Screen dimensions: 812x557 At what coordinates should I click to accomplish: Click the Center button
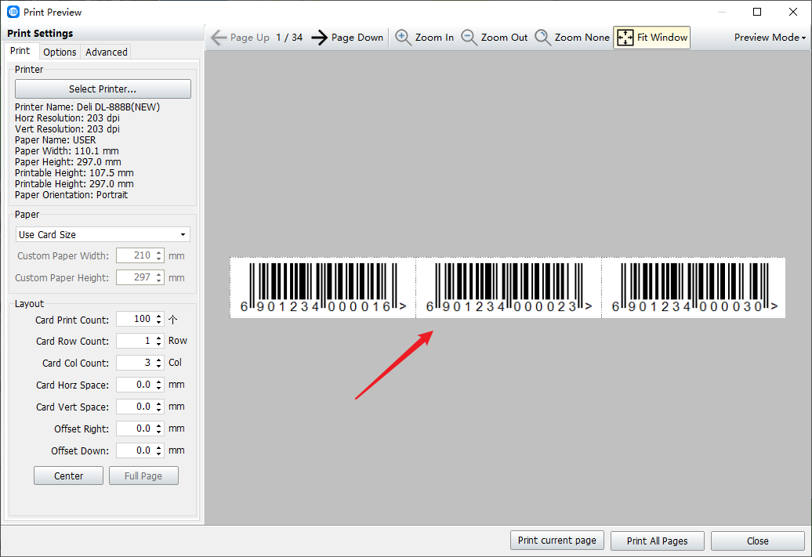68,476
